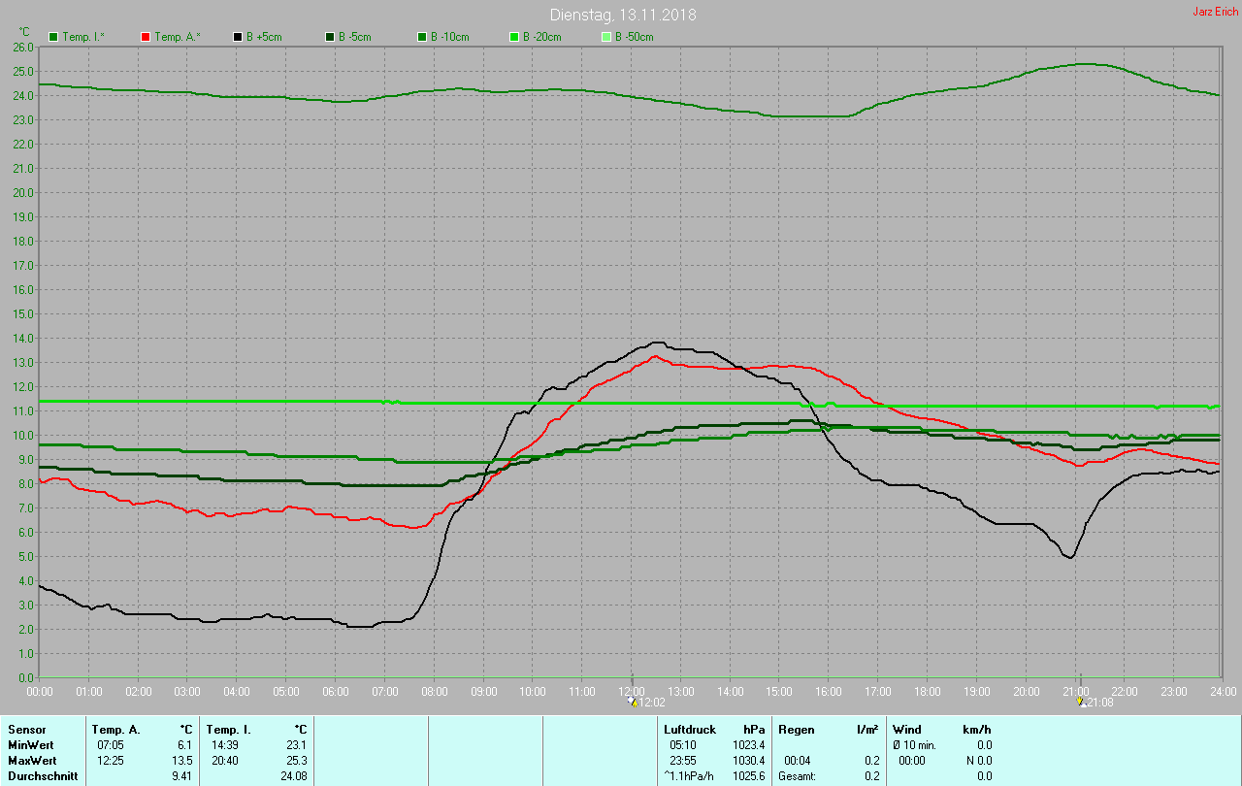The width and height of the screenshot is (1242, 786).
Task: Click the chart title Dienstag, 13.11.2018
Action: [x=622, y=15]
